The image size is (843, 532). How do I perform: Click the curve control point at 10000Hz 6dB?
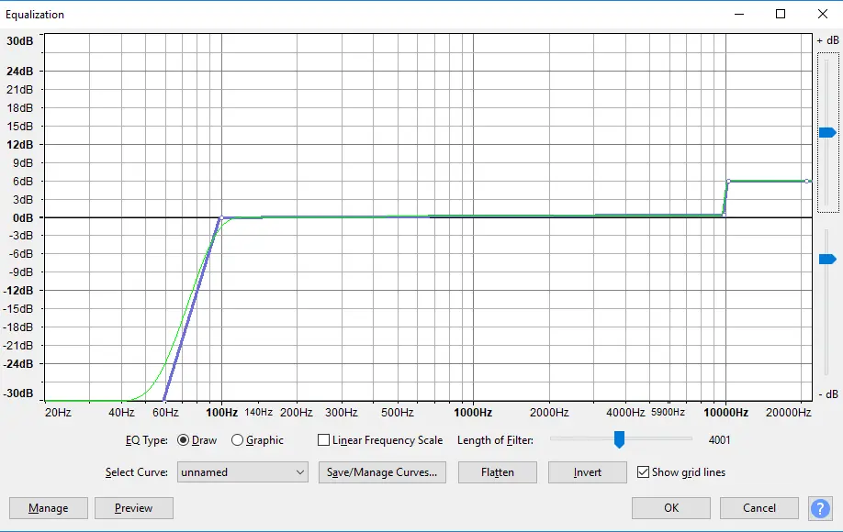[x=728, y=182]
